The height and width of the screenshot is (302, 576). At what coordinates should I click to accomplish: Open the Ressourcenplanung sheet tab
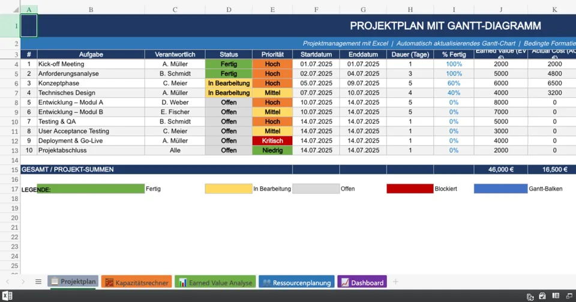click(x=296, y=282)
